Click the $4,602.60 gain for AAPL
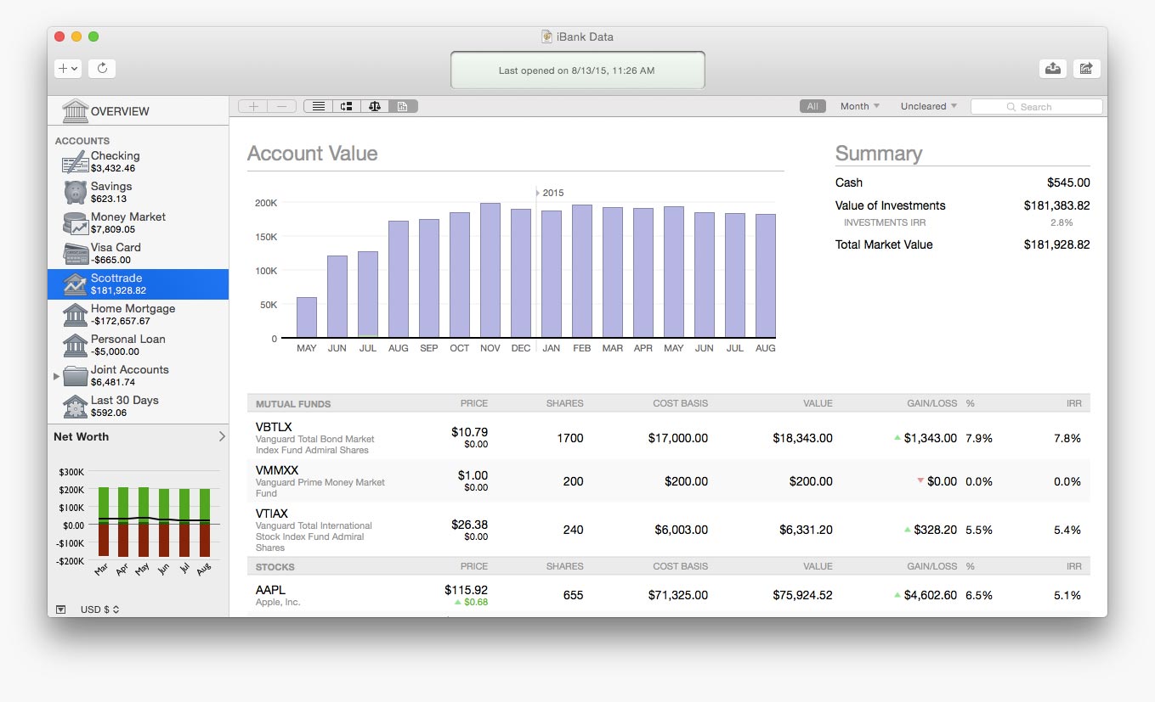This screenshot has width=1155, height=702. point(931,595)
